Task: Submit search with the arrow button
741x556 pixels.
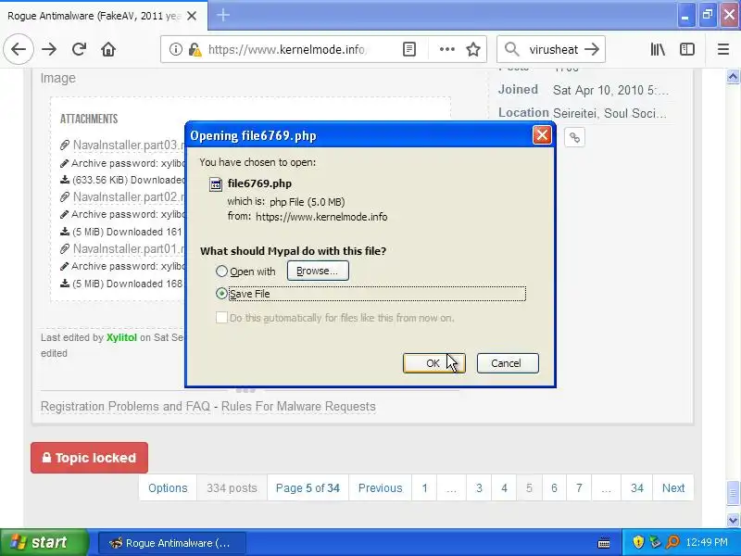Action: click(x=592, y=49)
